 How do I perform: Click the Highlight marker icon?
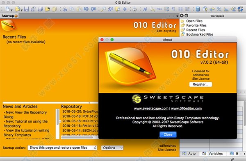[x=152, y=9]
